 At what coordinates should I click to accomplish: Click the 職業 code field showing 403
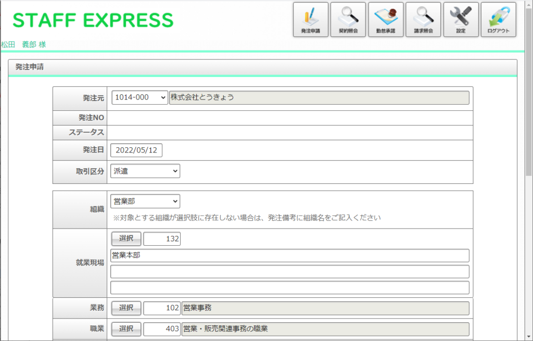click(162, 329)
